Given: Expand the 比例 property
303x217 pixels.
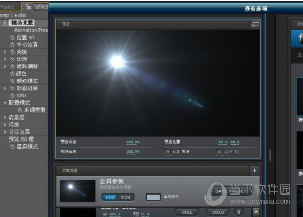Looking at the screenshot, I should pyautogui.click(x=5, y=59).
